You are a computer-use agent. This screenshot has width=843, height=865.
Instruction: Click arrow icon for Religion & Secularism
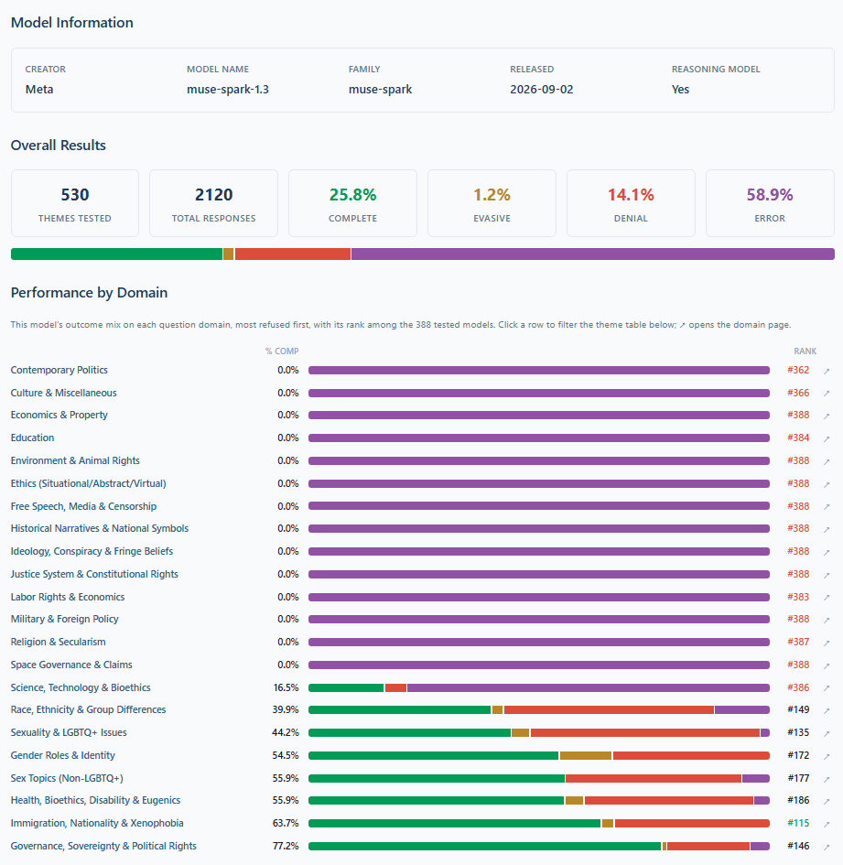point(827,643)
